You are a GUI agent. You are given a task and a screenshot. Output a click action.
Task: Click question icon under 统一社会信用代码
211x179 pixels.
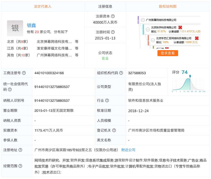[x=10, y=89]
